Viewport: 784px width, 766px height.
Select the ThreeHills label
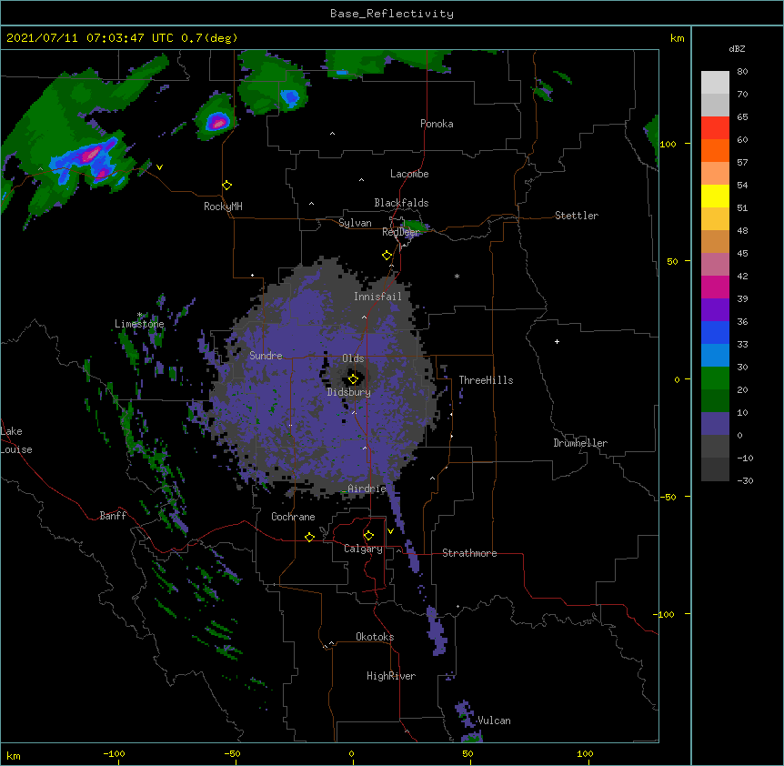point(486,380)
